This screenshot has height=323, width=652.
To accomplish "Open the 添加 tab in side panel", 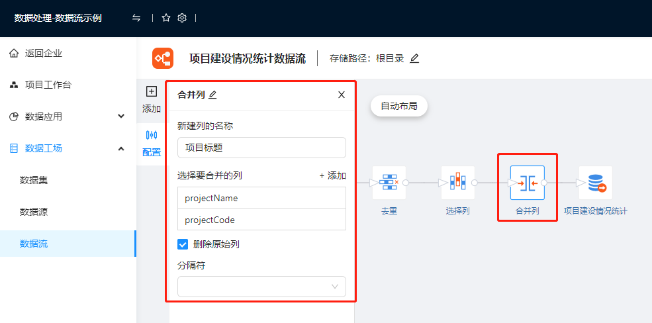I will pyautogui.click(x=152, y=99).
